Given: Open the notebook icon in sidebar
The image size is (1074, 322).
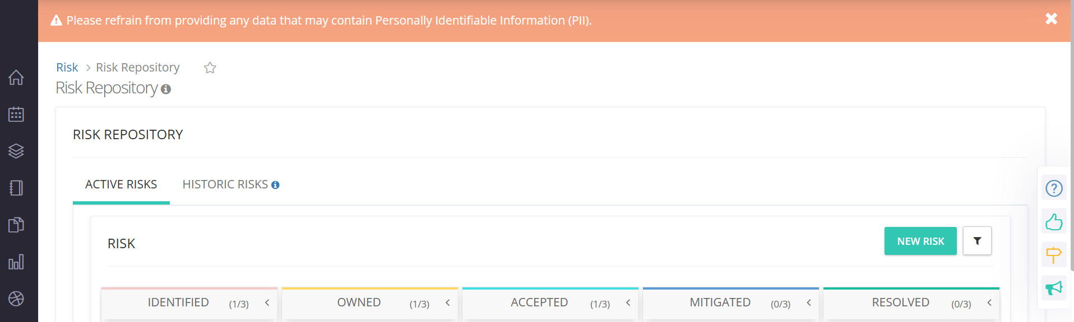Looking at the screenshot, I should pos(16,188).
